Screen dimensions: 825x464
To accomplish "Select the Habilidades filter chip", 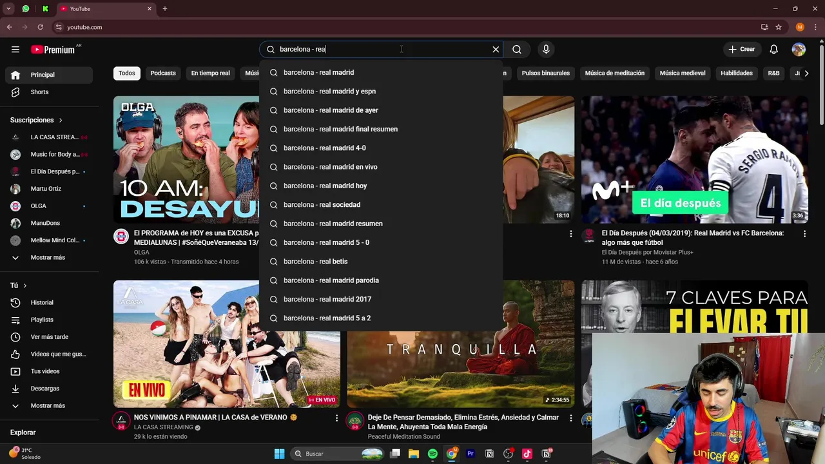I will 737,73.
